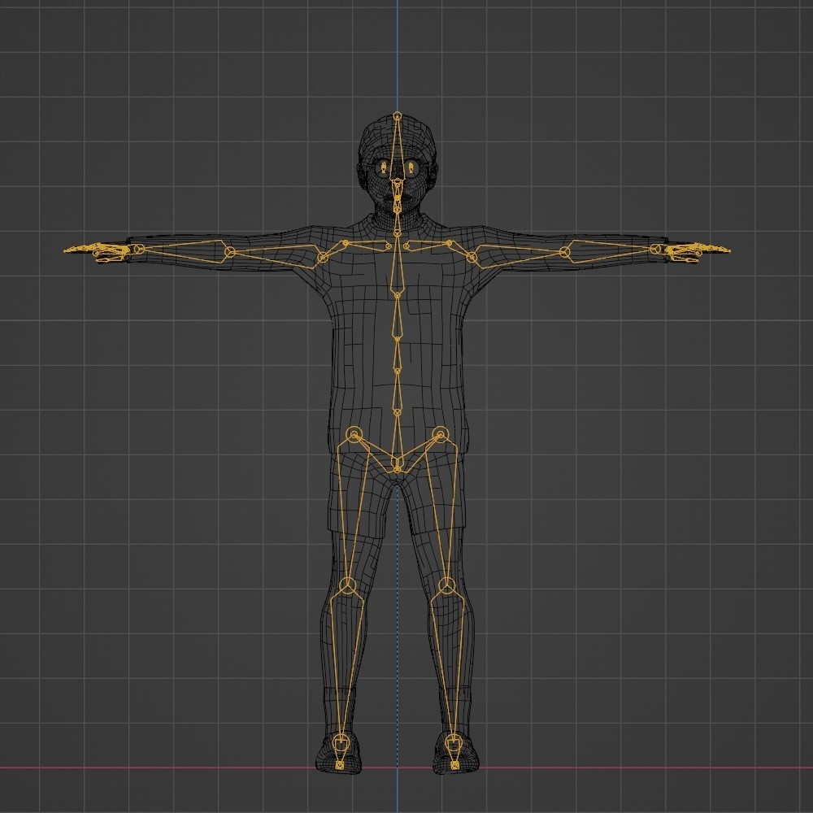The width and height of the screenshot is (813, 813).
Task: Select the small jaw bone below the nose
Action: point(398,196)
